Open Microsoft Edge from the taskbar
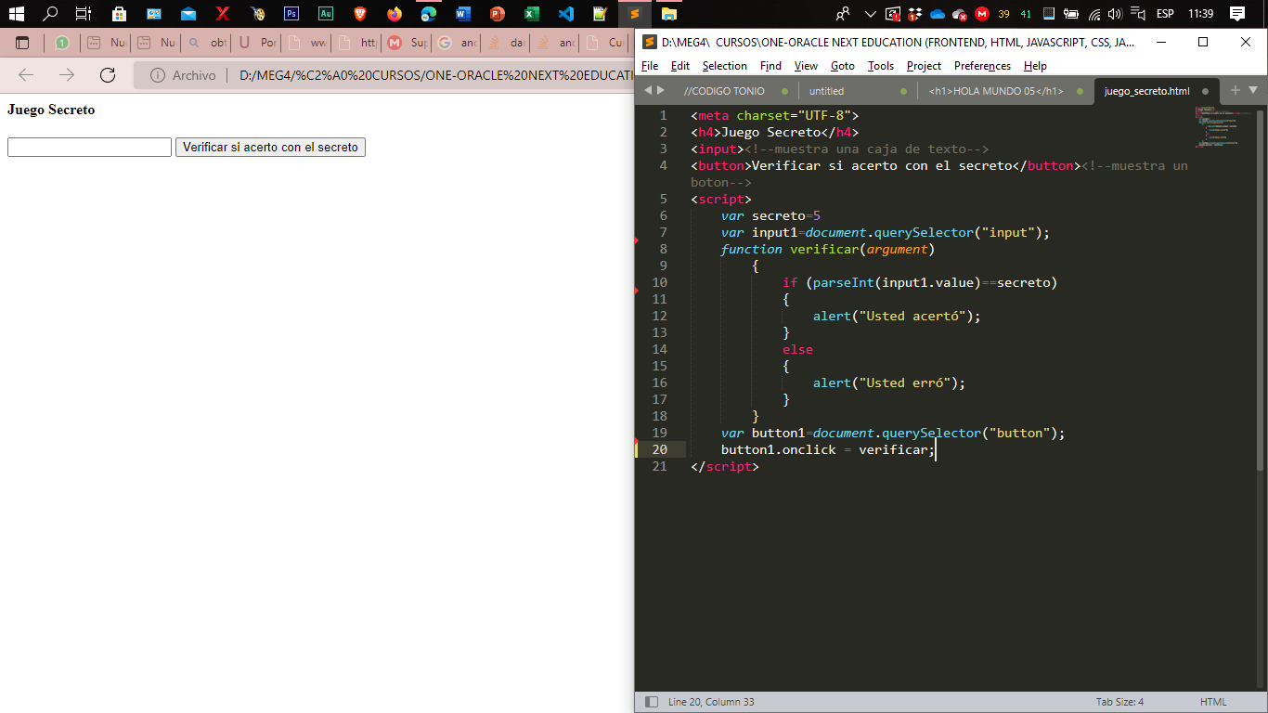Viewport: 1268px width, 713px height. [x=429, y=14]
